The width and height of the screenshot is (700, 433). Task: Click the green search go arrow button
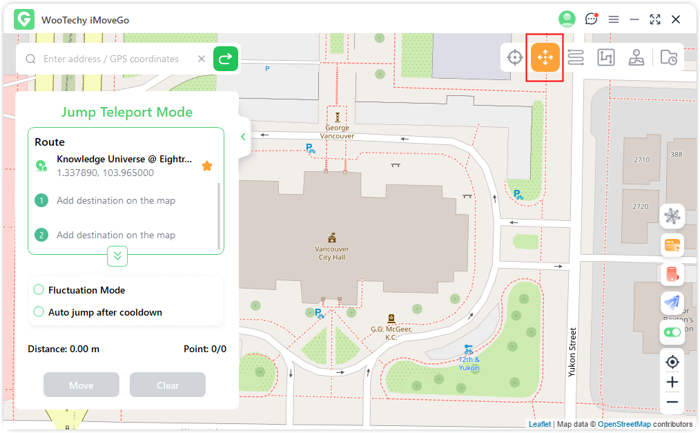tap(226, 59)
